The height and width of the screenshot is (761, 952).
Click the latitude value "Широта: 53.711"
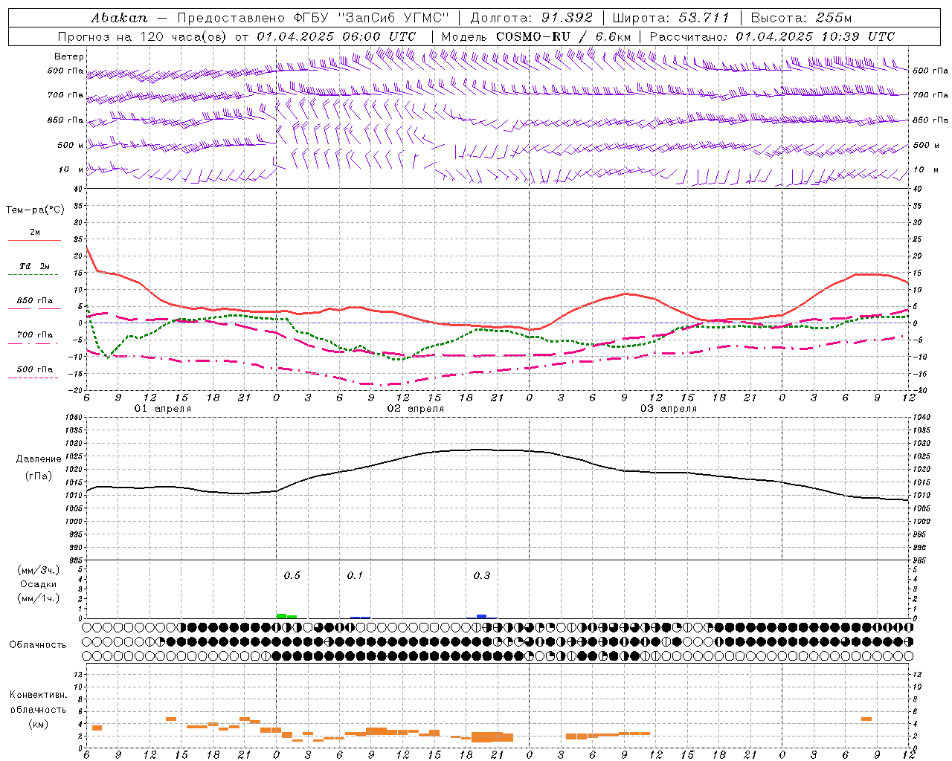point(671,18)
